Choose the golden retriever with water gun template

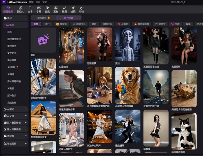click(128, 85)
